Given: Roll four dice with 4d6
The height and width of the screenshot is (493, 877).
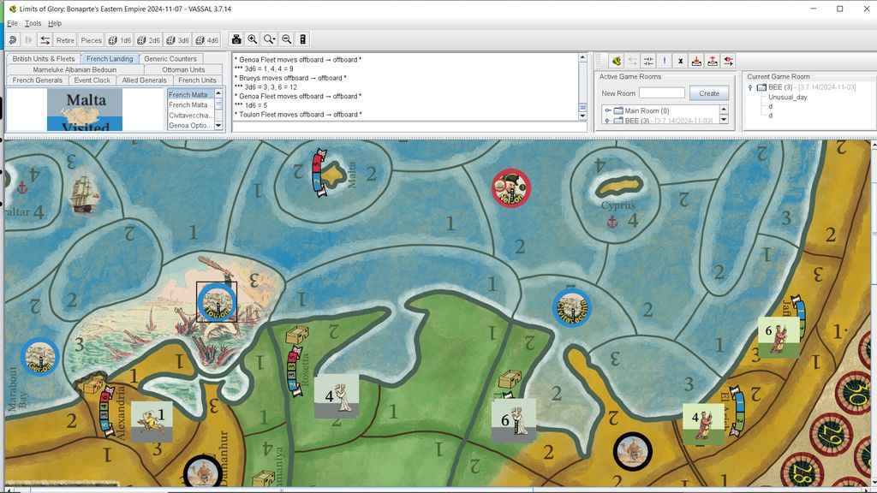Looking at the screenshot, I should coord(207,39).
